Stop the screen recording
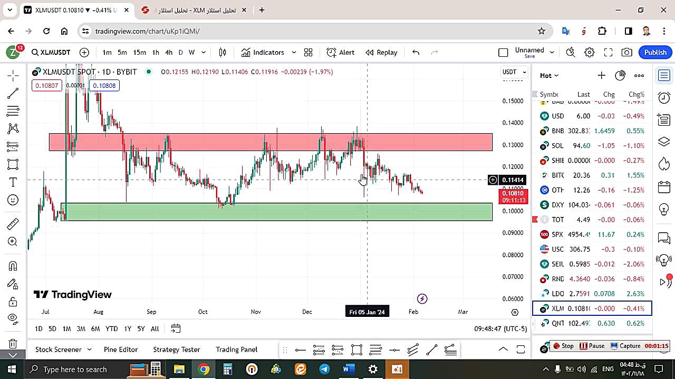 click(x=563, y=346)
